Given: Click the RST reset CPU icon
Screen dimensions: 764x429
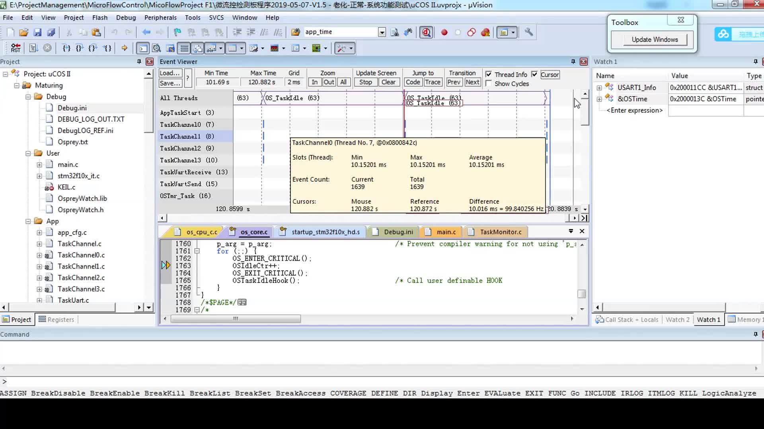Looking at the screenshot, I should tap(16, 48).
